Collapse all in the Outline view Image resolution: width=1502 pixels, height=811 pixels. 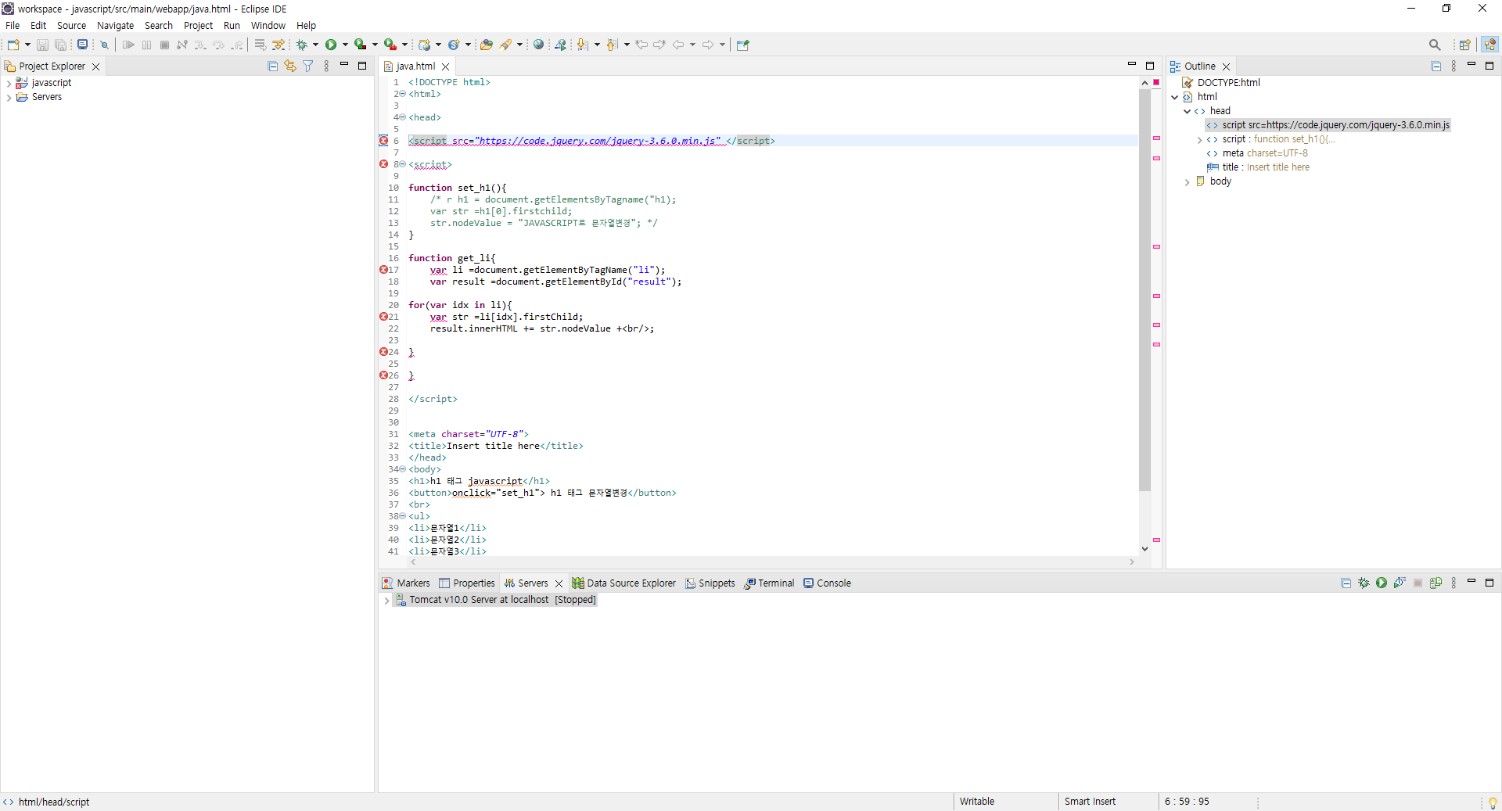click(1436, 66)
